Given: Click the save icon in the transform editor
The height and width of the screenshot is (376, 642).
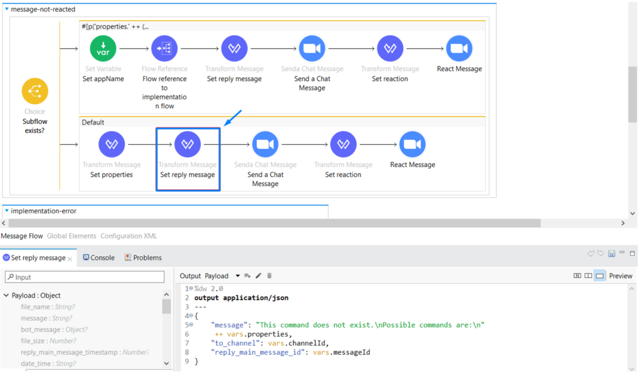Looking at the screenshot, I should (x=611, y=253).
